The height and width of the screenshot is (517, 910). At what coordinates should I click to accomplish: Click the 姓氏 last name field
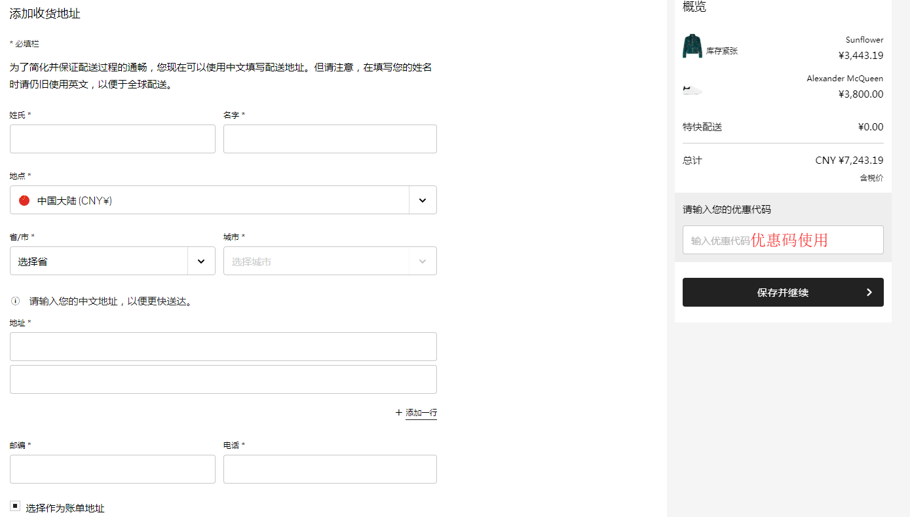(x=112, y=138)
